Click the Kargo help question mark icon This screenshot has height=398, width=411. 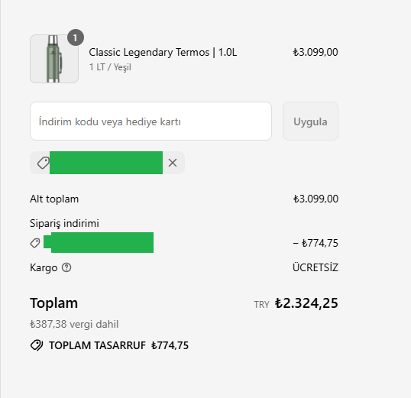coord(66,267)
